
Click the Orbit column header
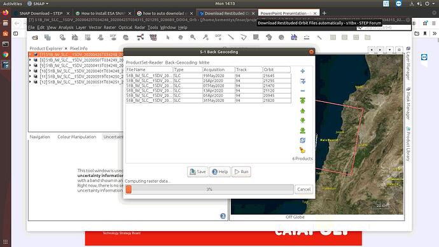(276, 69)
